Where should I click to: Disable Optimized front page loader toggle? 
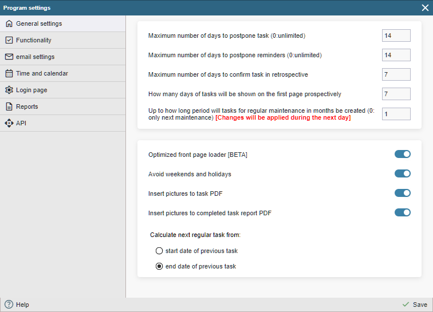(x=402, y=154)
